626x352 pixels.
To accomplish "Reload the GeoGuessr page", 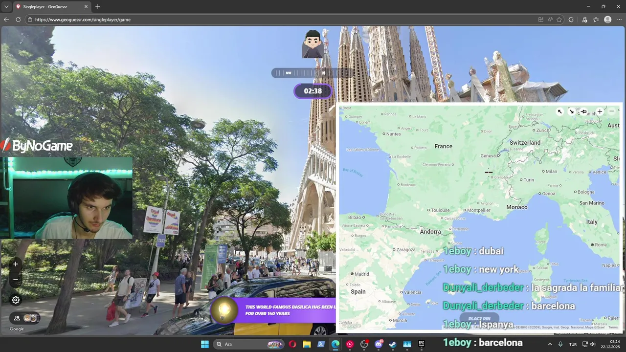I will (18, 20).
